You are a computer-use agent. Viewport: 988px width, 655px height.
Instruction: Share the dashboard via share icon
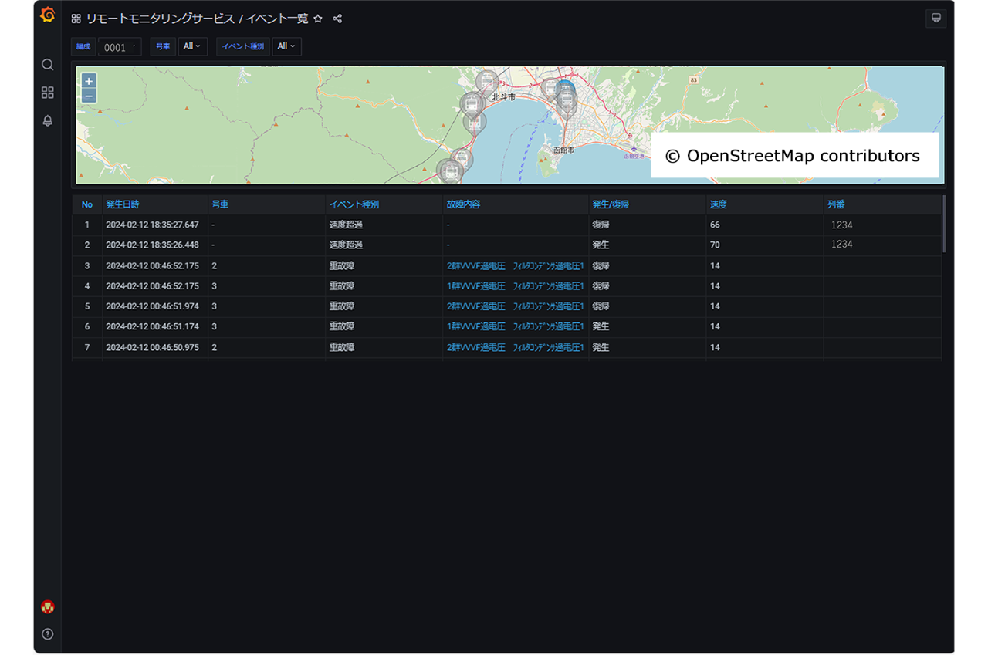point(337,19)
